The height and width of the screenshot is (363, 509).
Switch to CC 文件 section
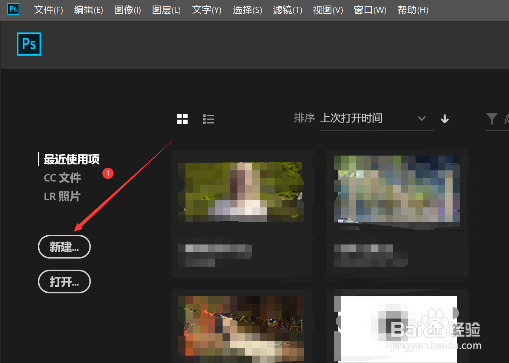(62, 178)
